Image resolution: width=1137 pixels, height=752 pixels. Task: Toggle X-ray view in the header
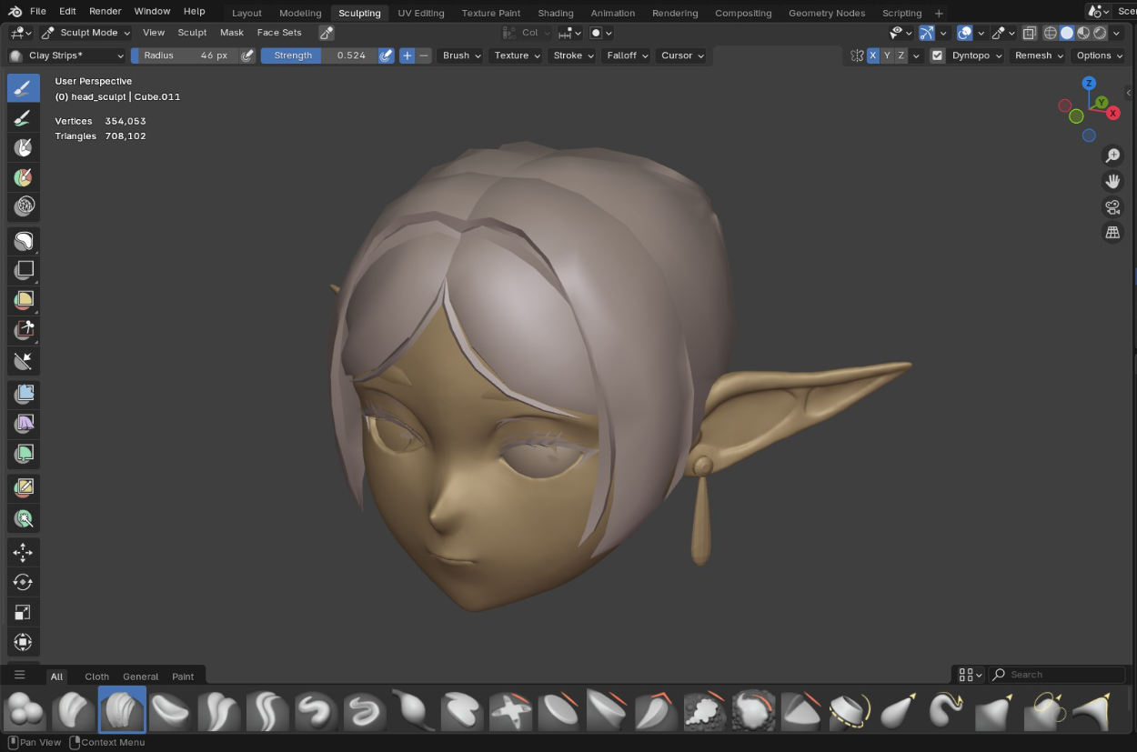point(1030,33)
